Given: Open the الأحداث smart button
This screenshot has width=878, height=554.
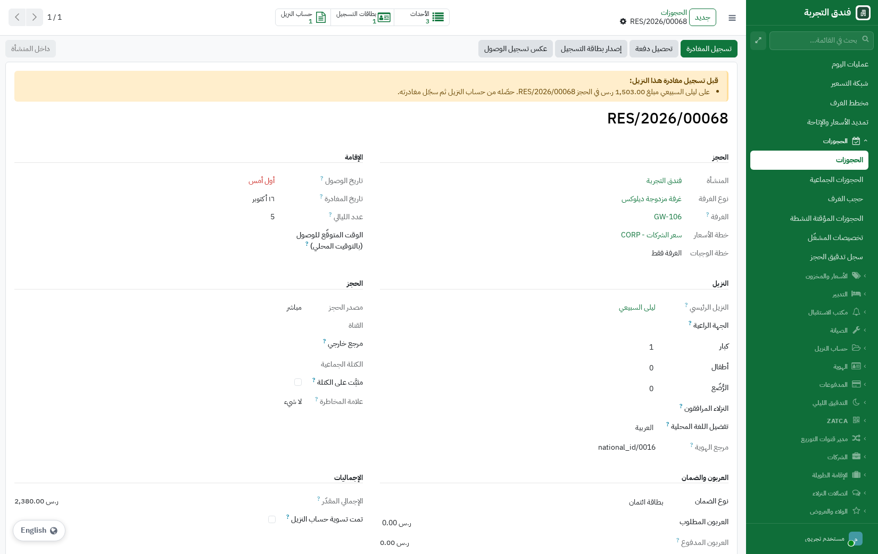Looking at the screenshot, I should [x=422, y=17].
